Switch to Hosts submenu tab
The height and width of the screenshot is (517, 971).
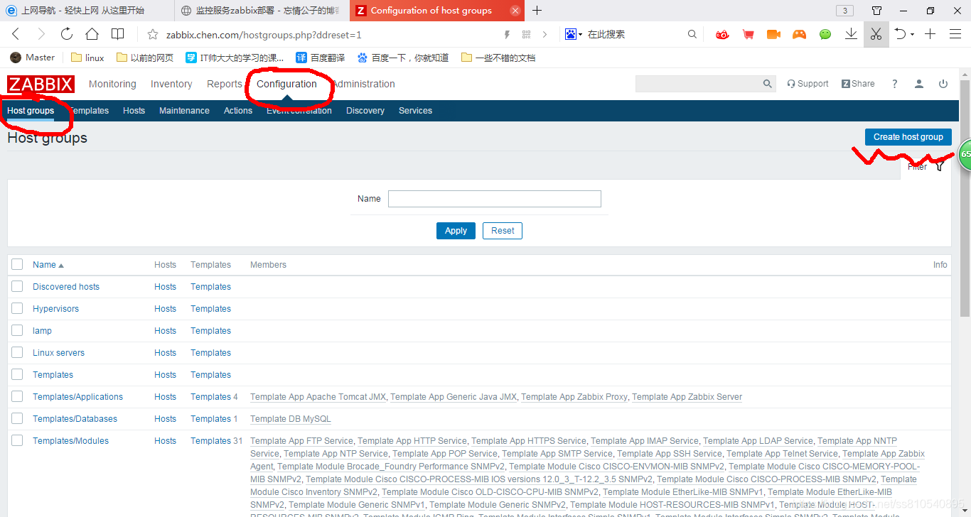(134, 111)
